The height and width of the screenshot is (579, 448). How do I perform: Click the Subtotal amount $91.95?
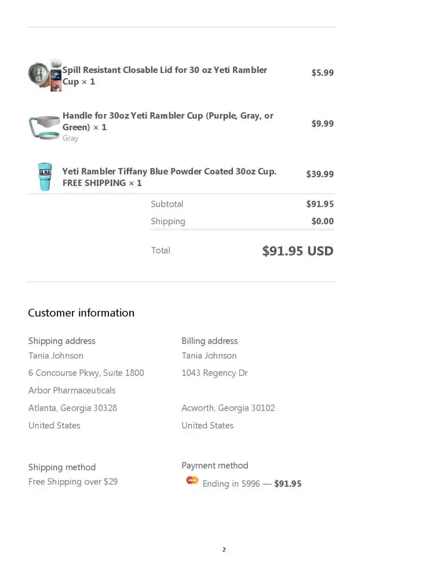[x=320, y=204]
